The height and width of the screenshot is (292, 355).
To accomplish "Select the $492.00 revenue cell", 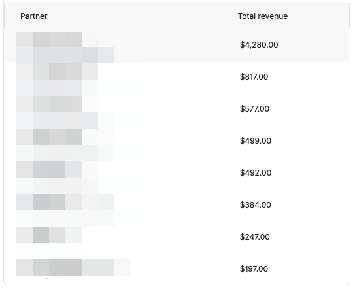I will pos(256,173).
